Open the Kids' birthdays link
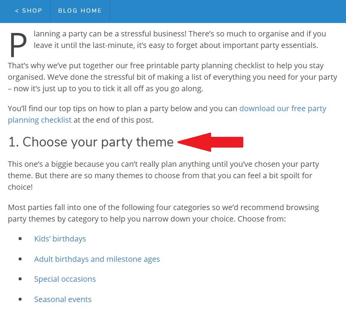 pyautogui.click(x=60, y=239)
